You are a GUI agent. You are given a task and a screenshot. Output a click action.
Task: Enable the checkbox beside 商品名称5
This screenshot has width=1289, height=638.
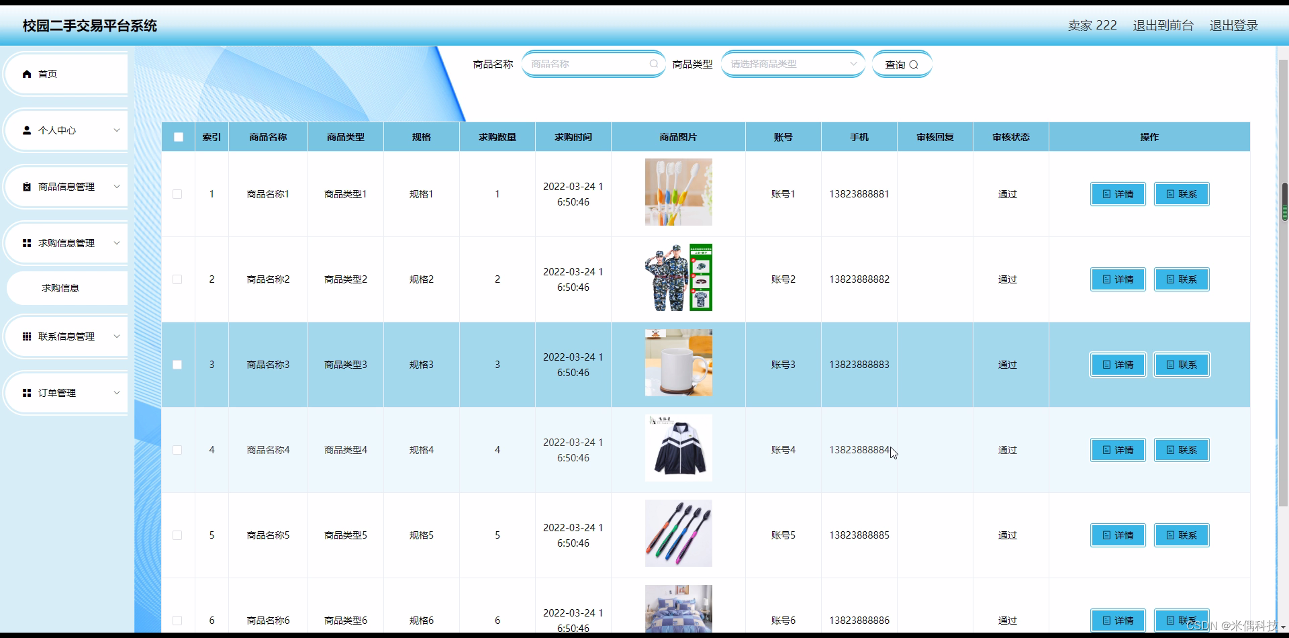pyautogui.click(x=177, y=535)
